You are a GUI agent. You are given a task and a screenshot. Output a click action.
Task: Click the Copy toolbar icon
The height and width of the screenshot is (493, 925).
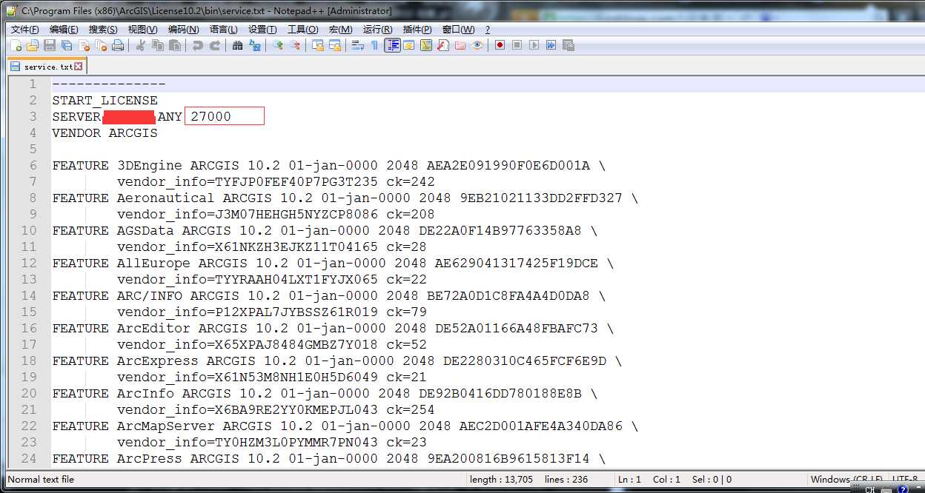coord(158,45)
